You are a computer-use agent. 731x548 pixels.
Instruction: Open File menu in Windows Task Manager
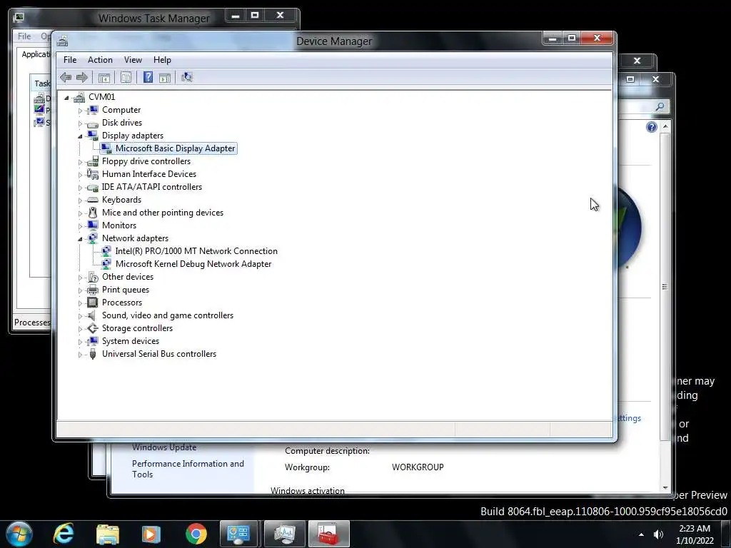click(24, 36)
